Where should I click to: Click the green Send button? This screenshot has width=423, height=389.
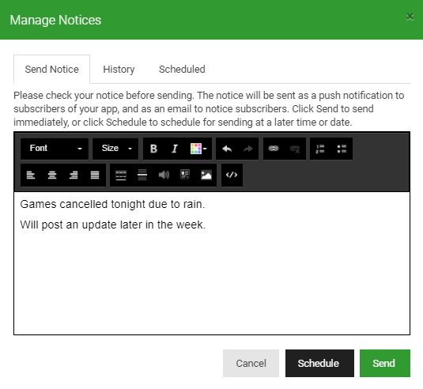tap(385, 363)
